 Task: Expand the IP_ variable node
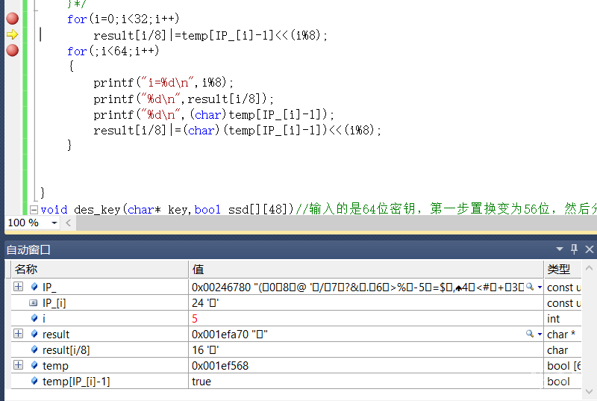tap(18, 287)
